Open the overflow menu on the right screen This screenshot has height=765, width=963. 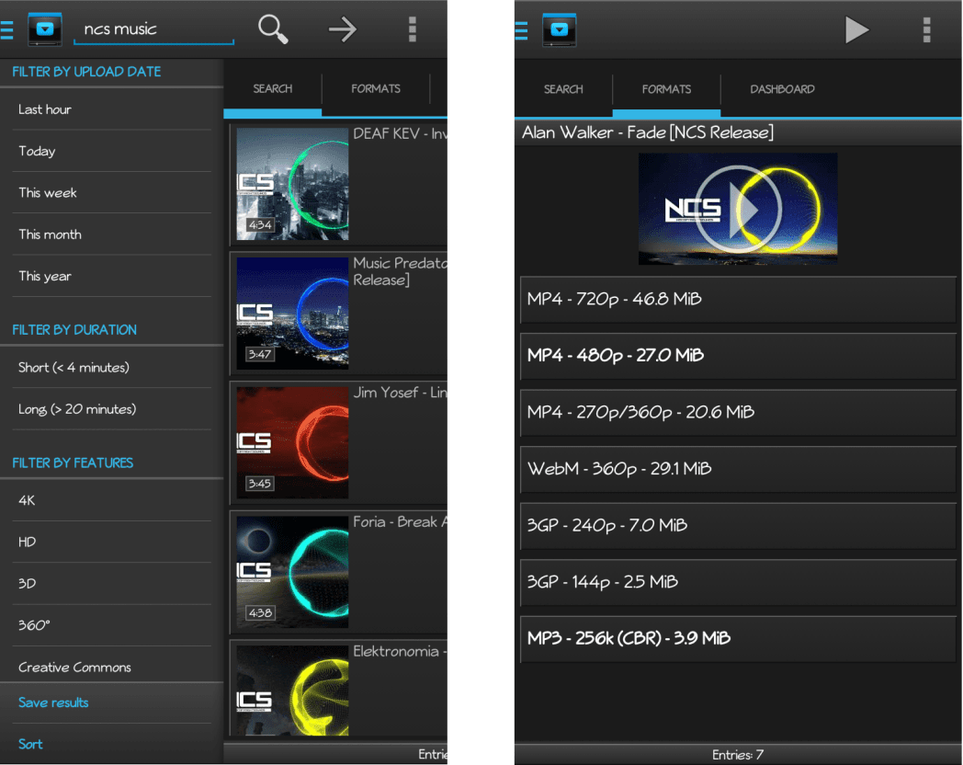tap(926, 29)
